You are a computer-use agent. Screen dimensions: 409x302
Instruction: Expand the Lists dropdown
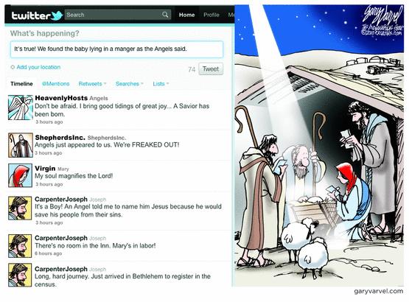(161, 84)
